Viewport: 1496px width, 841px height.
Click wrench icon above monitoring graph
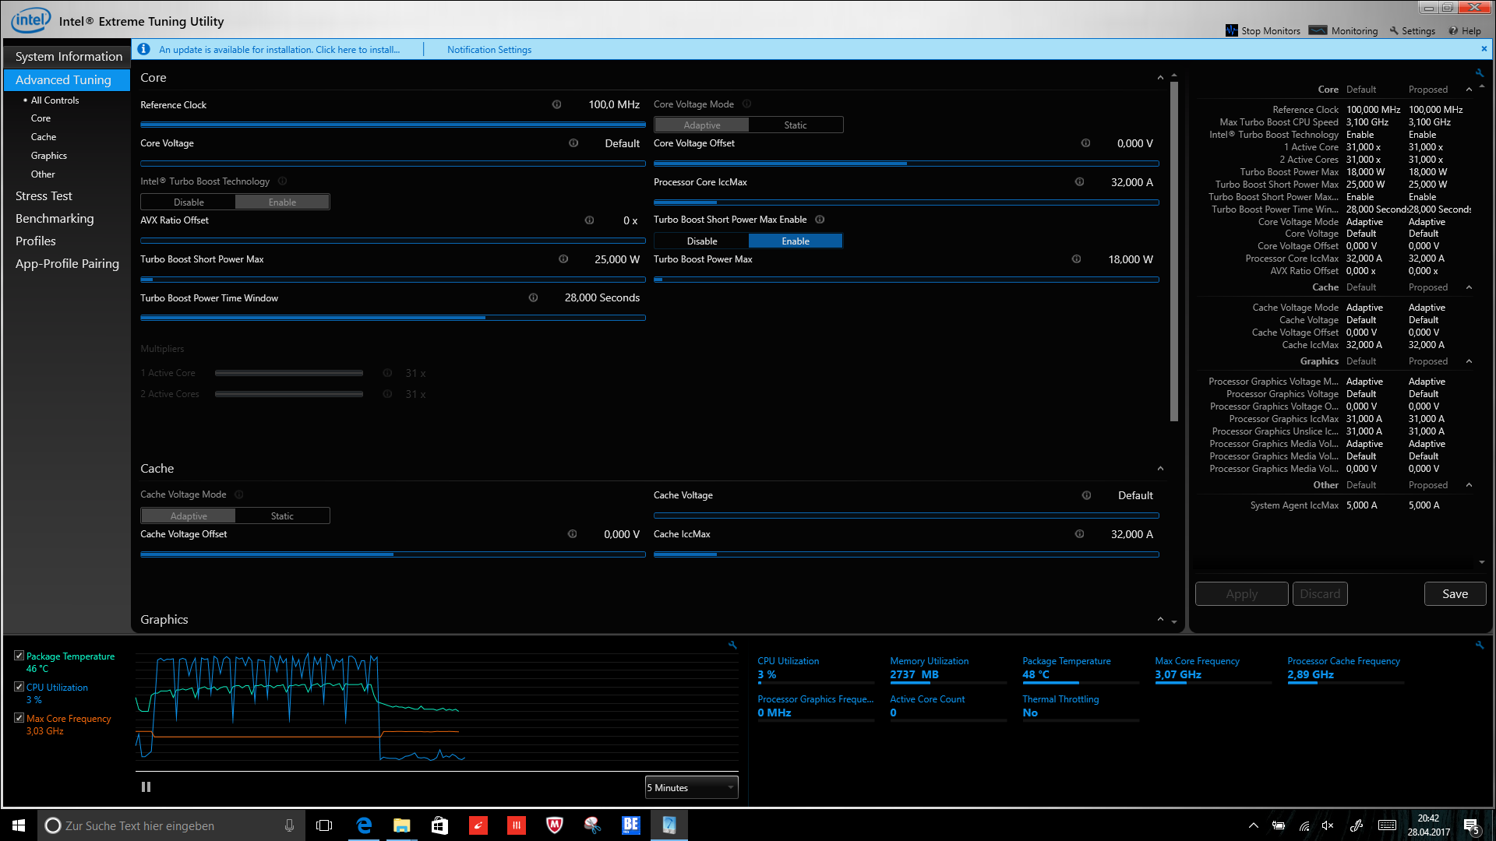[x=732, y=645]
